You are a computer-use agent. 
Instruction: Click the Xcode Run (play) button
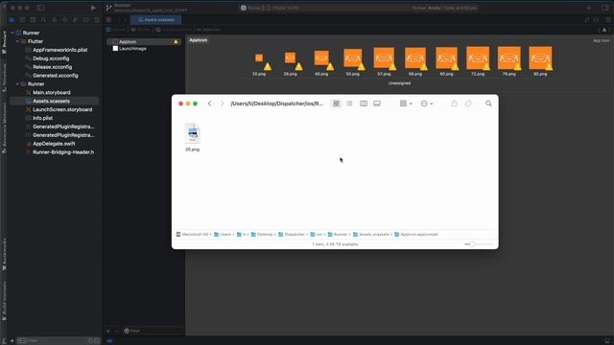tap(93, 8)
